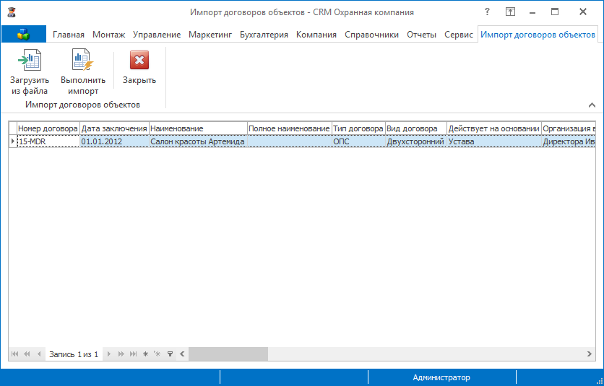
Task: Add a new record with the asterisk button
Action: pyautogui.click(x=145, y=354)
